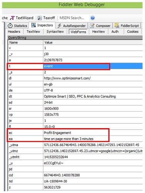Viewport: 145px width, 193px height.
Task: Select the 'Profit Engagement' value
Action: [57, 133]
